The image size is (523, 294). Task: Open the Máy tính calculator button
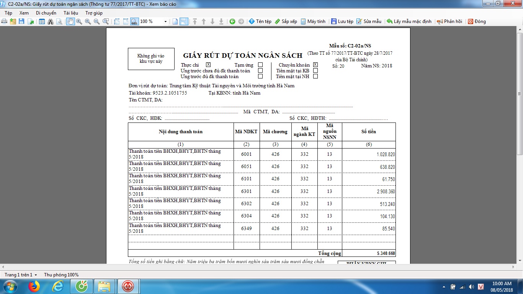click(313, 21)
